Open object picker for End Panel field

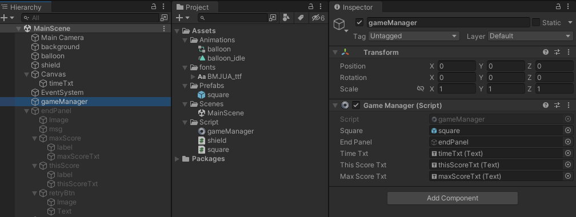(568, 142)
